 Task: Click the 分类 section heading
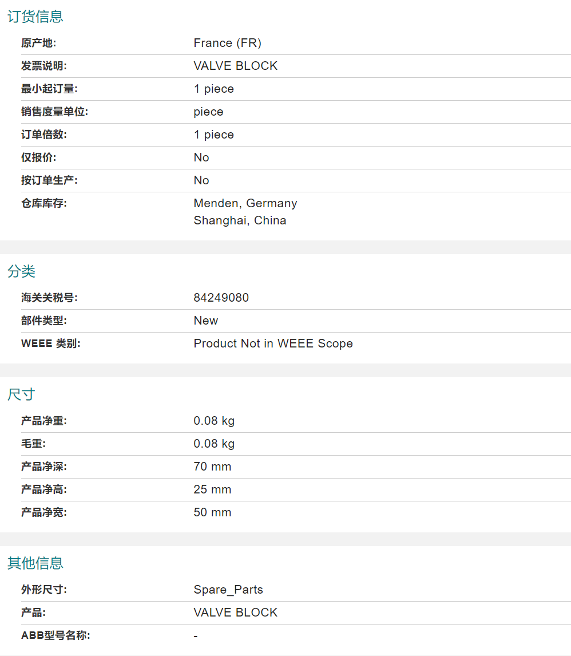[x=21, y=271]
